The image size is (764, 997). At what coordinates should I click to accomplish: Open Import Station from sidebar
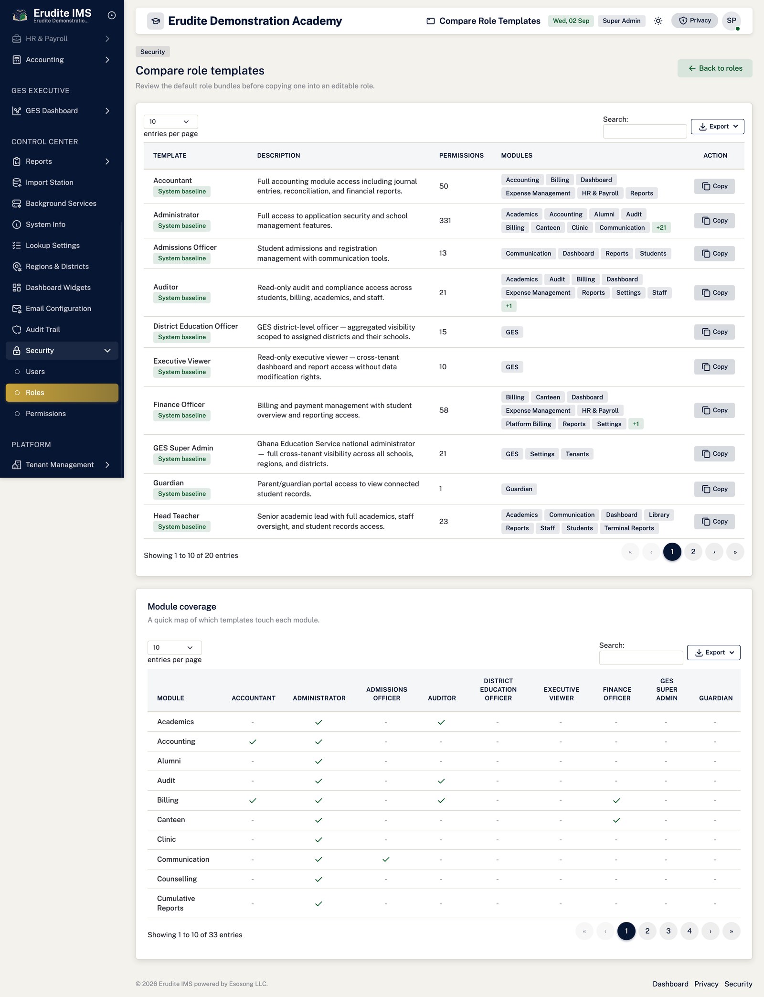click(x=62, y=182)
